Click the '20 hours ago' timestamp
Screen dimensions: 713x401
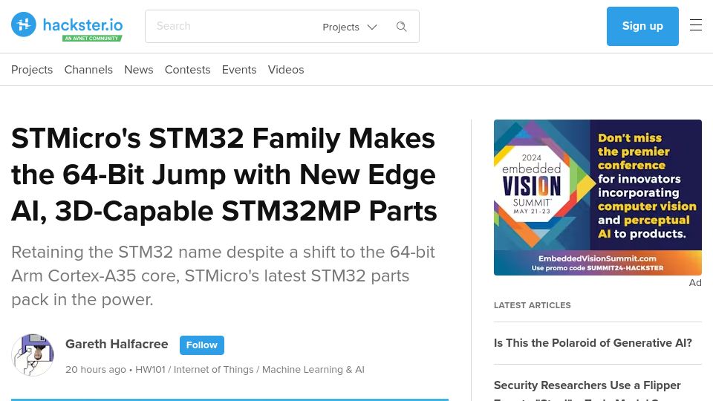pos(96,370)
